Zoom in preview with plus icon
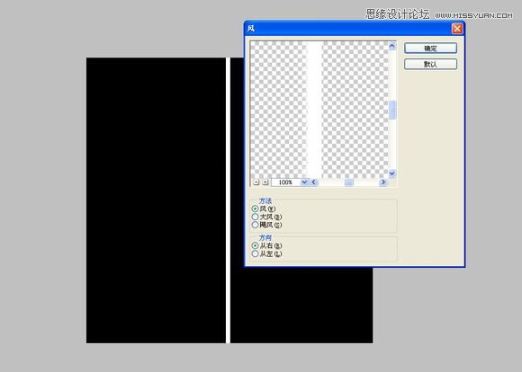The height and width of the screenshot is (372, 522). click(x=265, y=182)
